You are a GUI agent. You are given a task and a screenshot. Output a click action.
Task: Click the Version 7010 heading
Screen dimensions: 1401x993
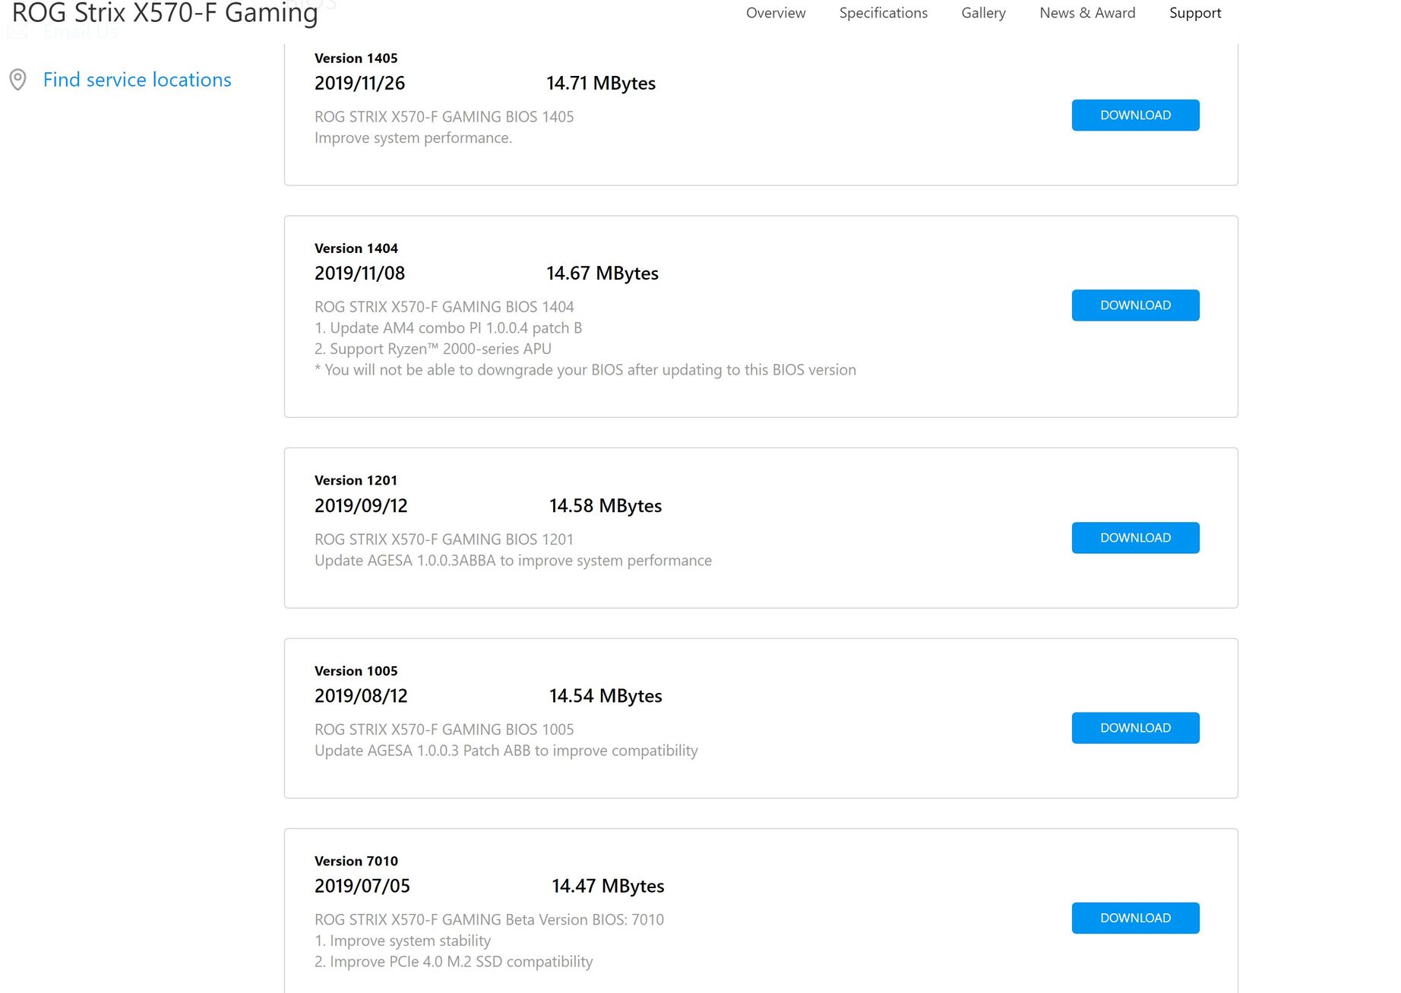[356, 861]
